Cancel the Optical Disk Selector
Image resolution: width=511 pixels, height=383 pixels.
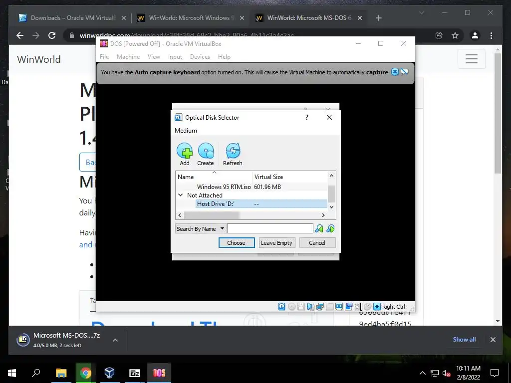coord(317,243)
